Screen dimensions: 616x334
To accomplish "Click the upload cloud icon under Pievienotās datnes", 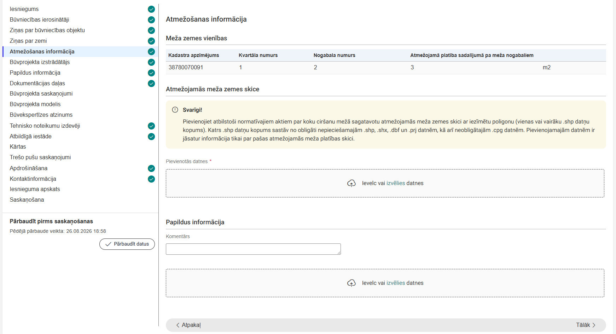I will [351, 183].
